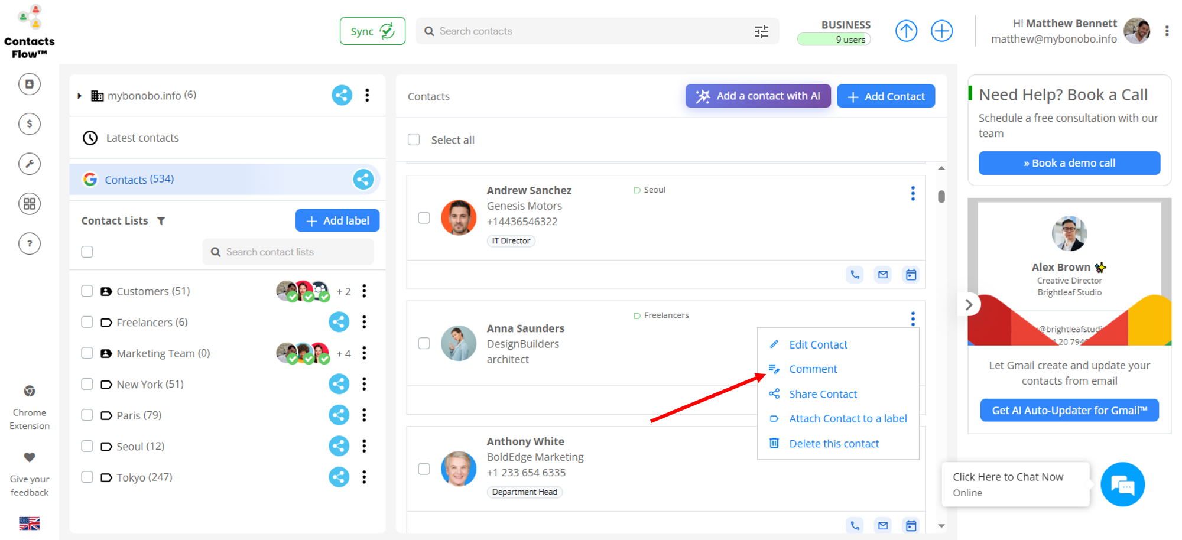
Task: Tick the checkbox for Customers list
Action: (87, 291)
